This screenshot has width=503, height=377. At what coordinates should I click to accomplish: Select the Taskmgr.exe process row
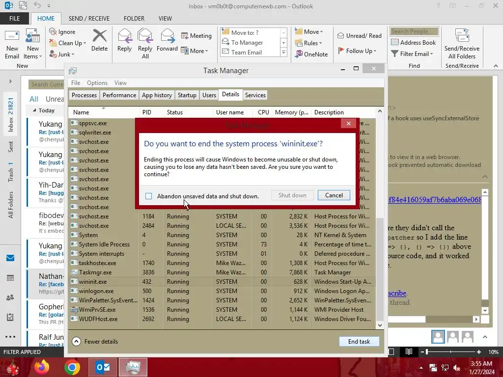coord(222,272)
